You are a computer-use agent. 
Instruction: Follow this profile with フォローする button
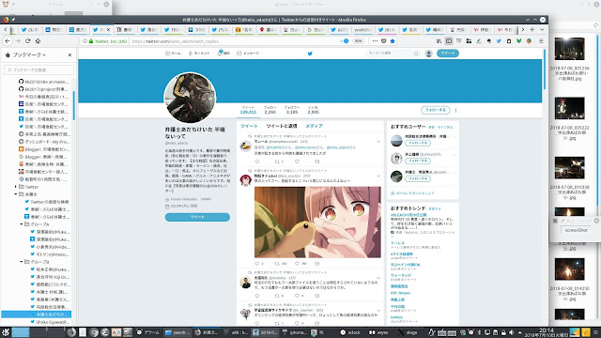pos(436,110)
